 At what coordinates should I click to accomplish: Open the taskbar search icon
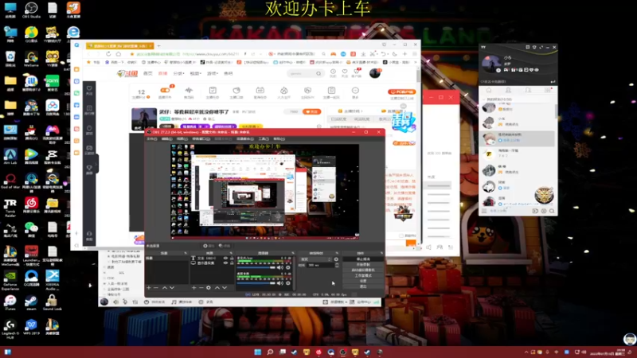270,352
